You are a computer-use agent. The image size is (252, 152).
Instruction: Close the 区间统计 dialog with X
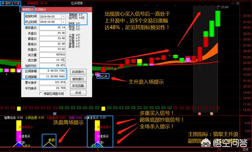click(90, 9)
